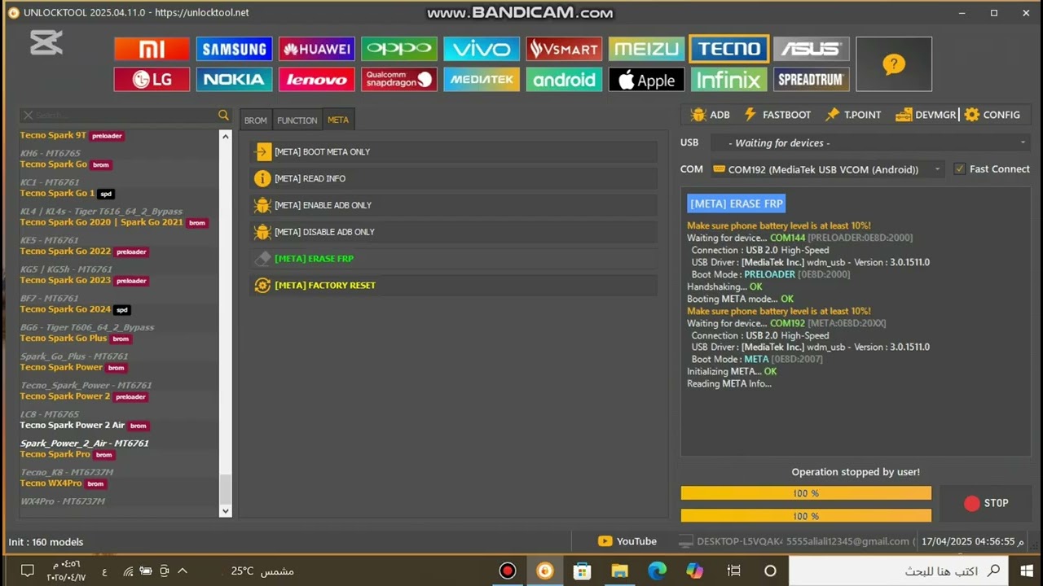Switch to the META tab
This screenshot has width=1043, height=586.
[x=337, y=120]
